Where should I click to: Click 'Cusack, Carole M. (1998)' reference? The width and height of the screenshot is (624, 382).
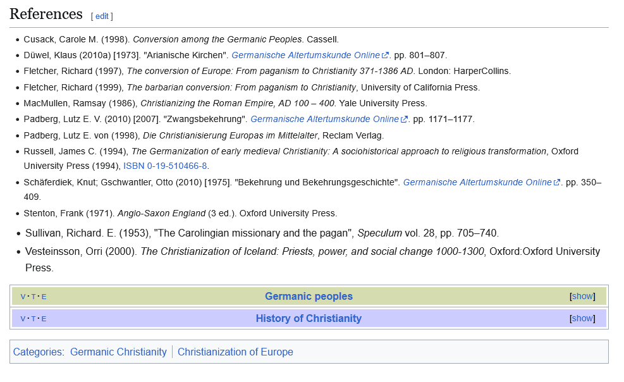pos(76,39)
